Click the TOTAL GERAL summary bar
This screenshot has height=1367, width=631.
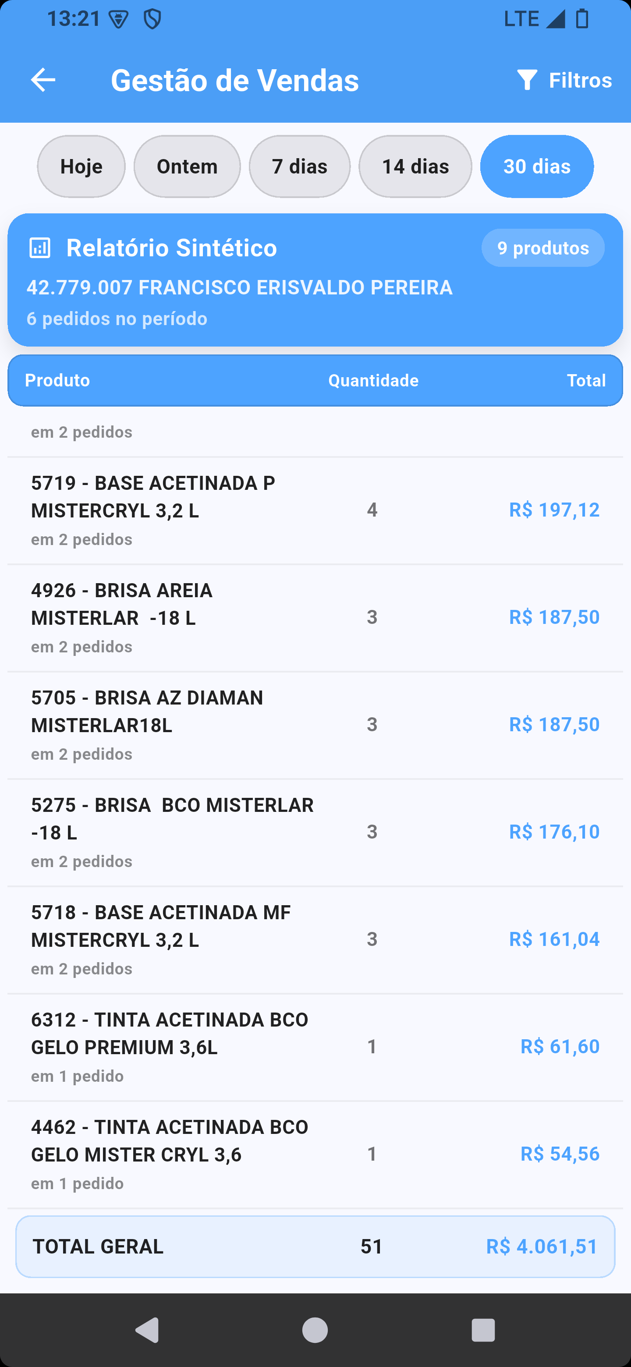(x=315, y=1246)
